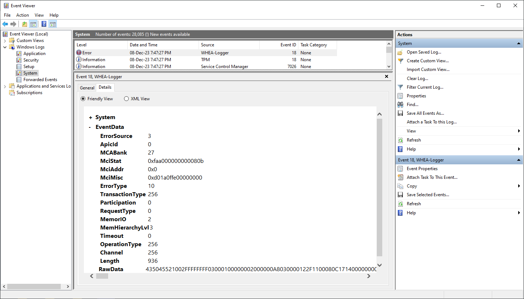Screen dimensions: 524x299
Task: Expand the System section plus sign
Action: 90,117
